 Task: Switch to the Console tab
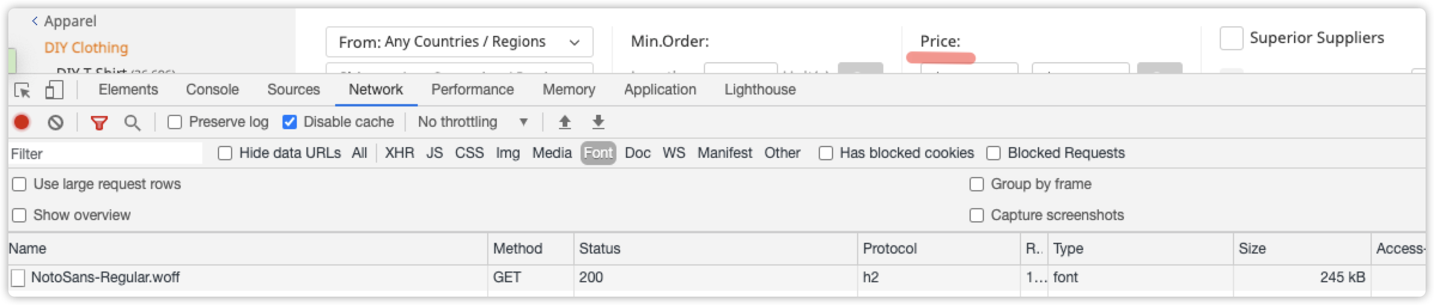212,90
